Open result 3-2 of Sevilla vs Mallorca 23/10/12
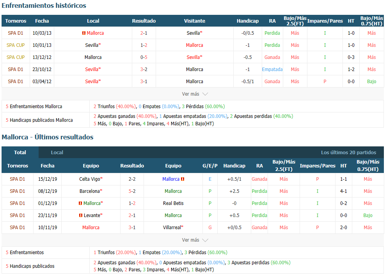The width and height of the screenshot is (387, 276). 144,69
